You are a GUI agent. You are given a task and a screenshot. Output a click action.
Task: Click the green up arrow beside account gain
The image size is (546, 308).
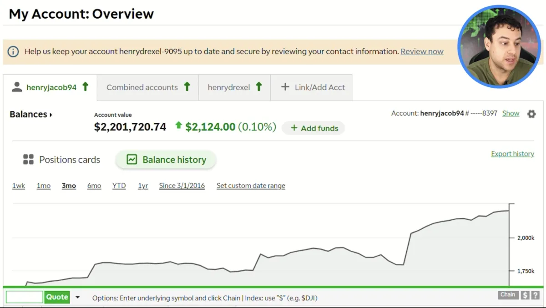tap(178, 126)
